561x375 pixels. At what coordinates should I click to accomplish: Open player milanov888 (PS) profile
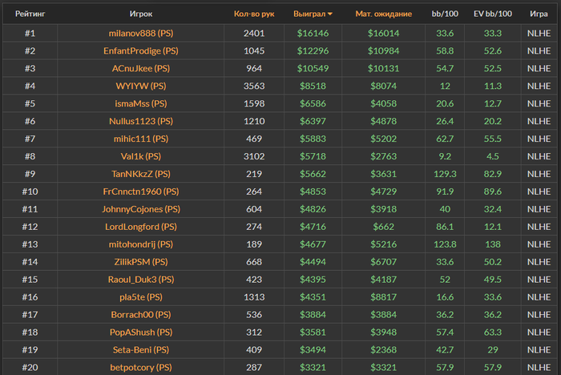[141, 34]
